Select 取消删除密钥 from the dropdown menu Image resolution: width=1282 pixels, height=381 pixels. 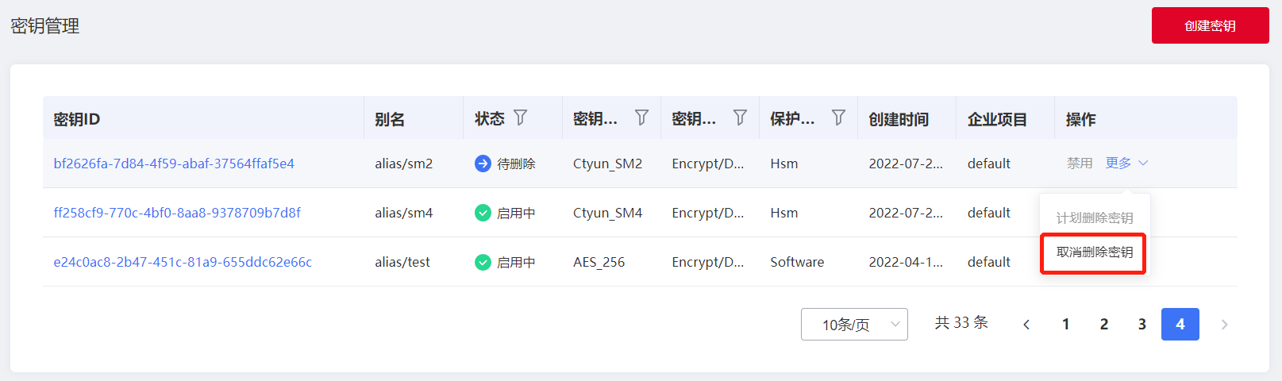1094,252
